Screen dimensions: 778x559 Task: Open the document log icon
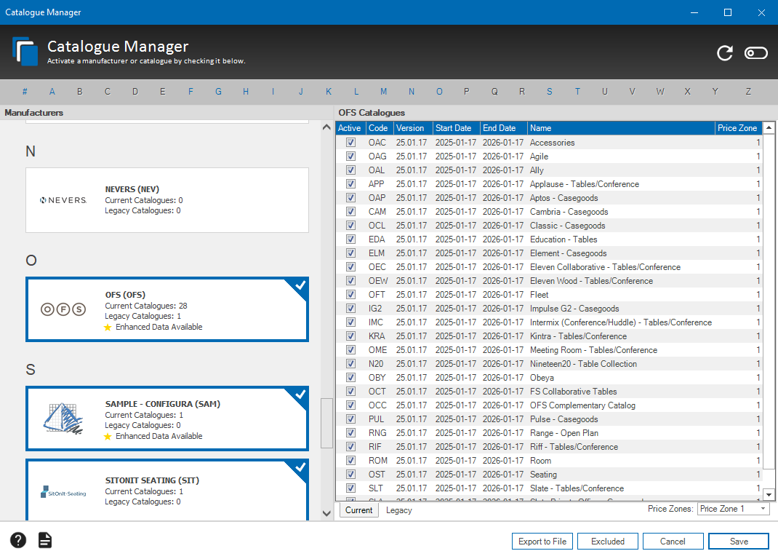coord(45,540)
